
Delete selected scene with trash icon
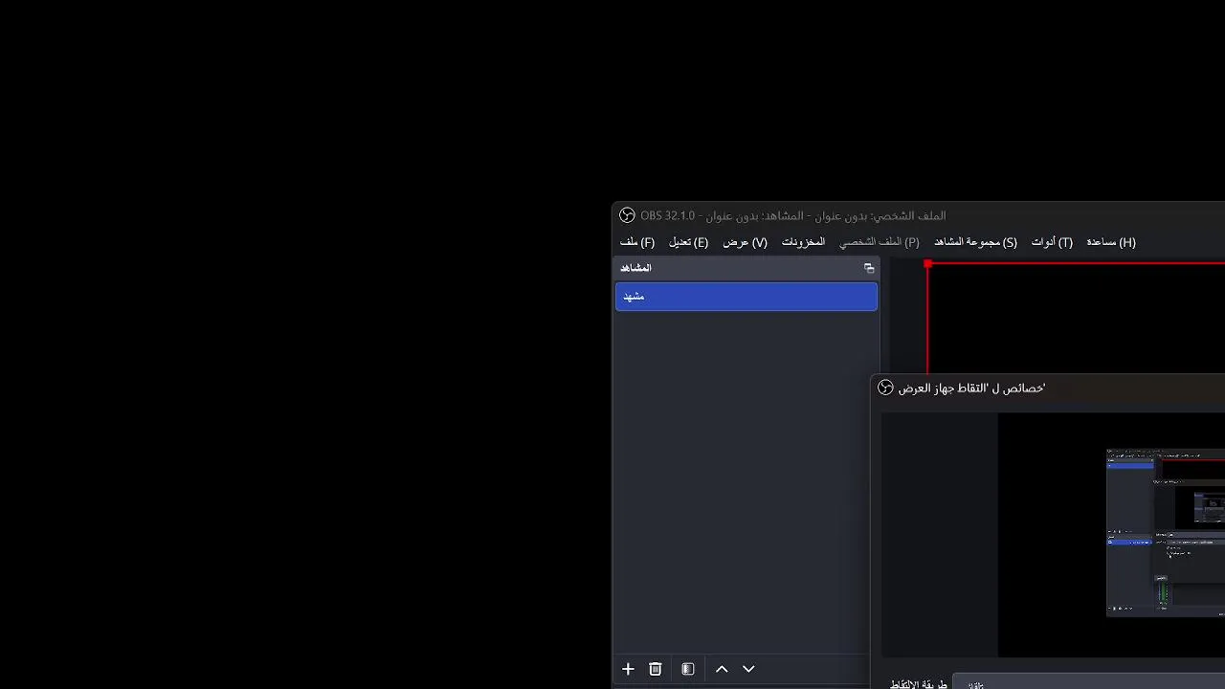point(656,669)
